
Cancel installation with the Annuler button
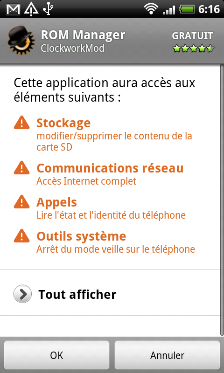click(x=168, y=355)
